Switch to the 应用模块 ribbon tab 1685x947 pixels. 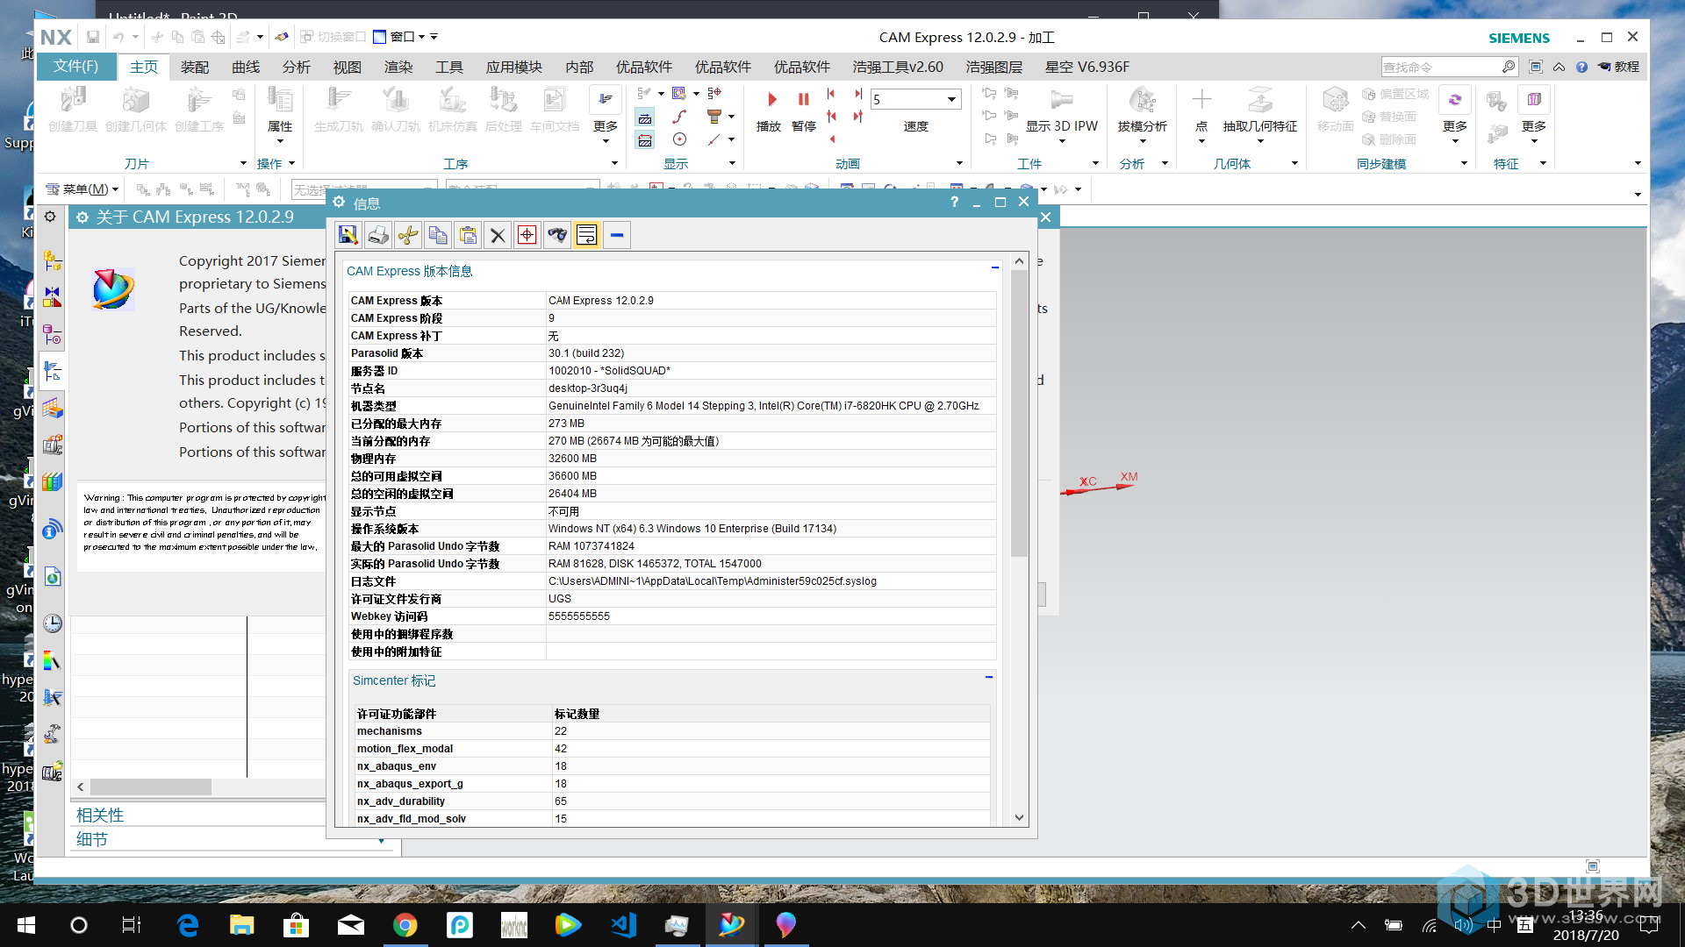(514, 67)
